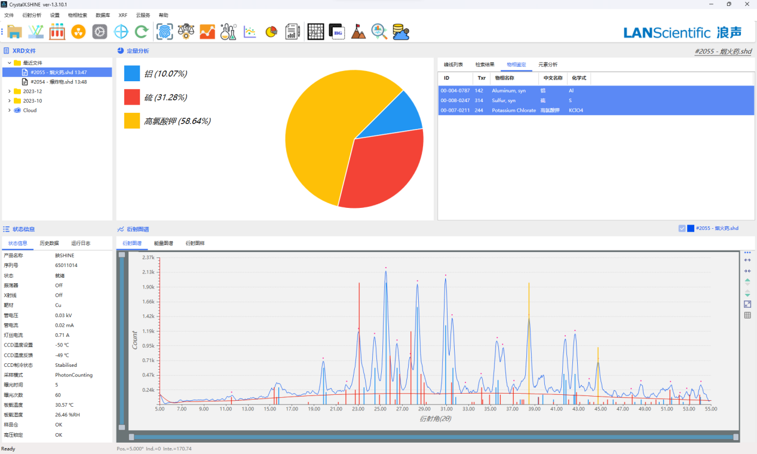Uncheck the #2055 - 烟火药.shd series checkbox

tap(682, 228)
